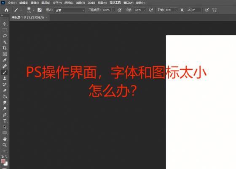The image size is (236, 169).
Task: Expand the flow value dropdown arrow
Action: (x=144, y=10)
